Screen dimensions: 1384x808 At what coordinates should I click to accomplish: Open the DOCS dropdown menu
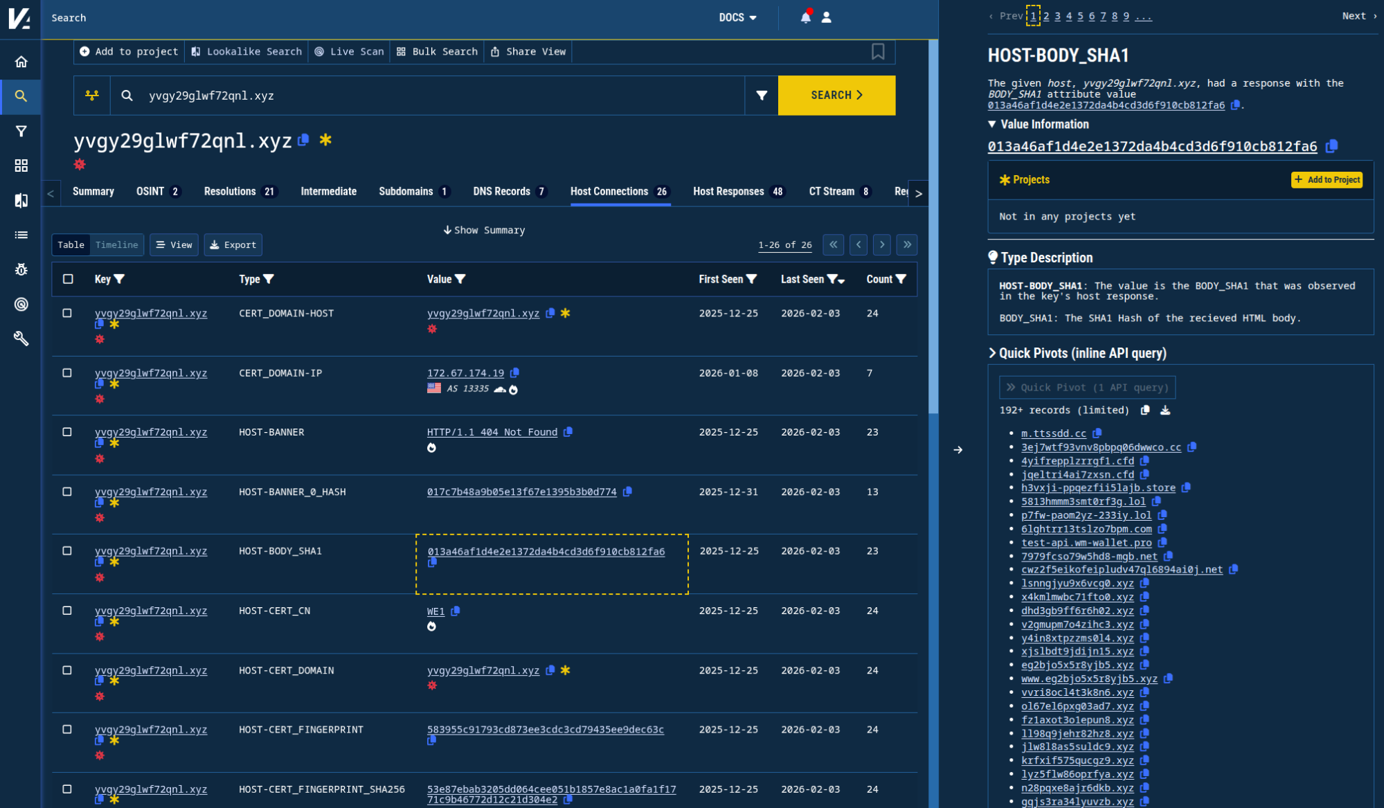737,17
